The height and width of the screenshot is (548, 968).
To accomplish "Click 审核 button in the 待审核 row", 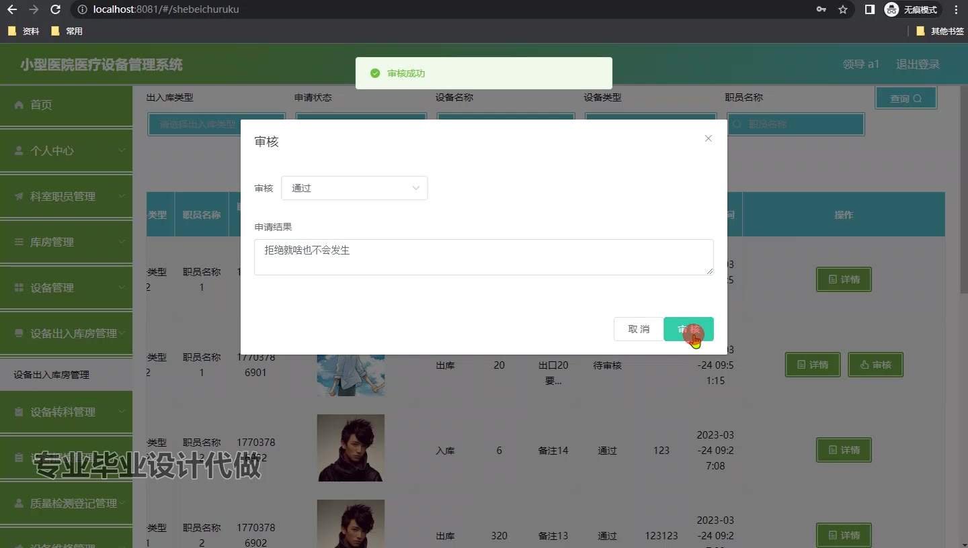I will 875,365.
